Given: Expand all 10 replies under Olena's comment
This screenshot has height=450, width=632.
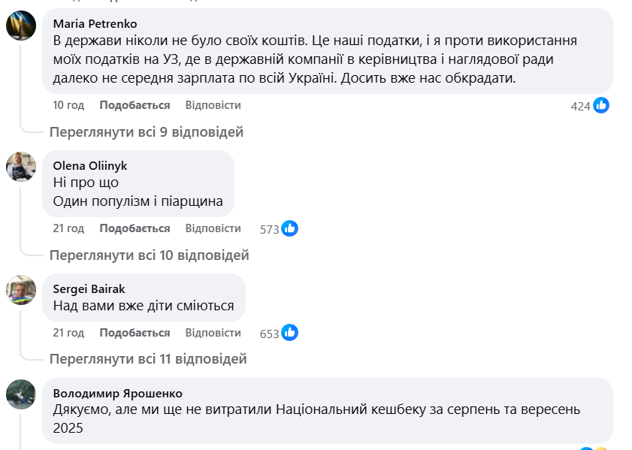Looking at the screenshot, I should tap(149, 255).
